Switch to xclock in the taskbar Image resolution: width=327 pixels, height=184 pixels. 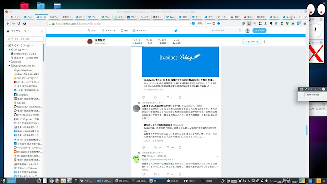(172, 181)
